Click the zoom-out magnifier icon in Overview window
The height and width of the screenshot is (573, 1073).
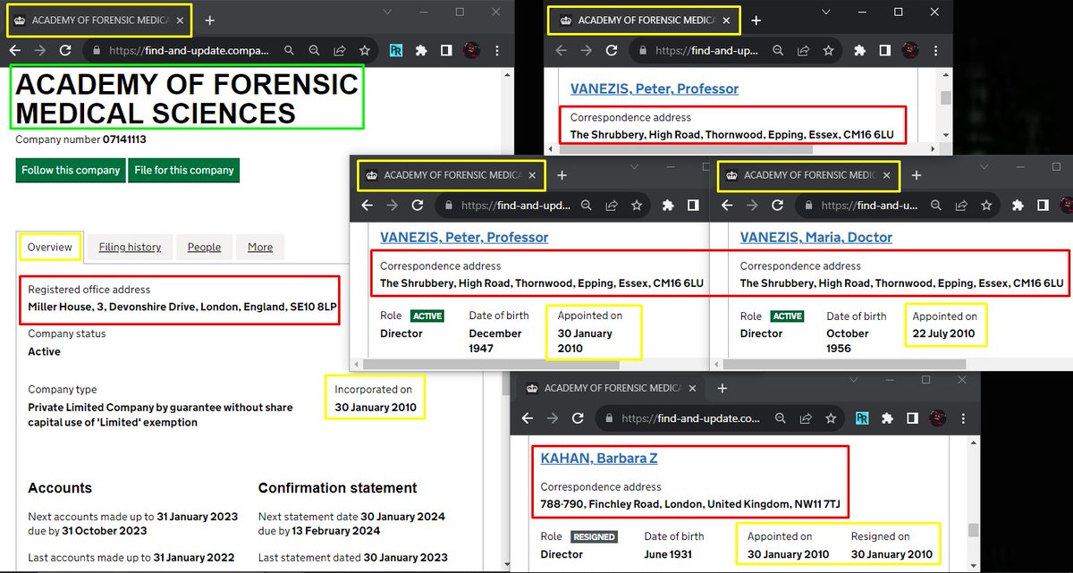tap(315, 51)
